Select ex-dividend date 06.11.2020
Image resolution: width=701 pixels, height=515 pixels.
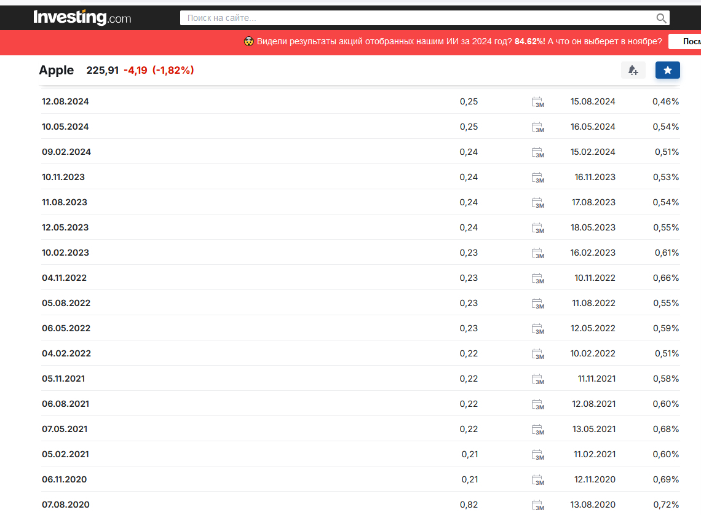[65, 479]
